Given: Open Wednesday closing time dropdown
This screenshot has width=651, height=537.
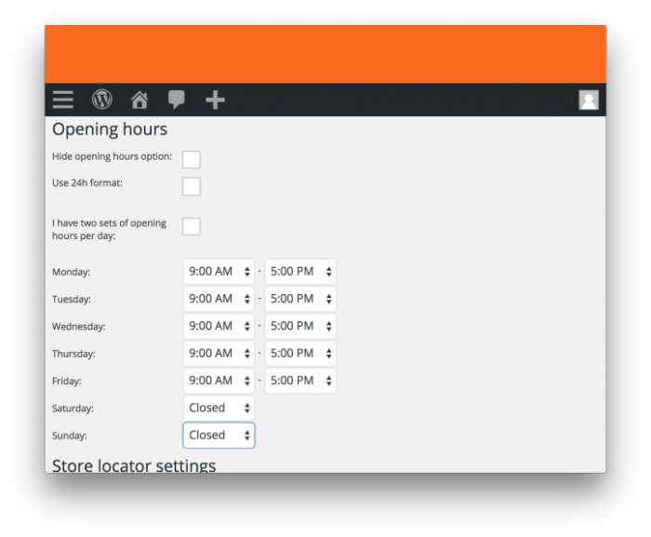Looking at the screenshot, I should (300, 326).
